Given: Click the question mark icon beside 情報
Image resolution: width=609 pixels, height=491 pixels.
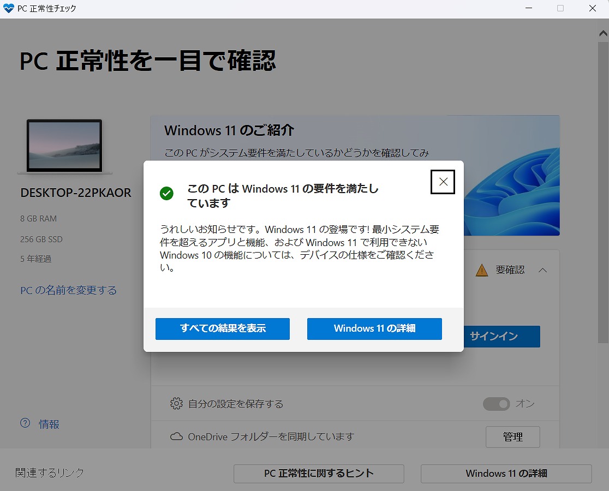Looking at the screenshot, I should tap(25, 423).
